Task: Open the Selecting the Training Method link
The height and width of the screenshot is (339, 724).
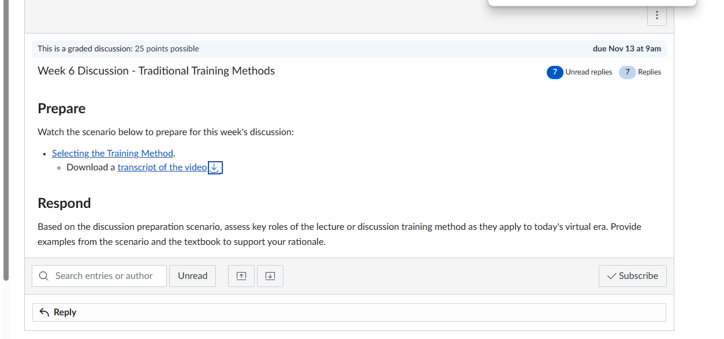Action: 113,153
